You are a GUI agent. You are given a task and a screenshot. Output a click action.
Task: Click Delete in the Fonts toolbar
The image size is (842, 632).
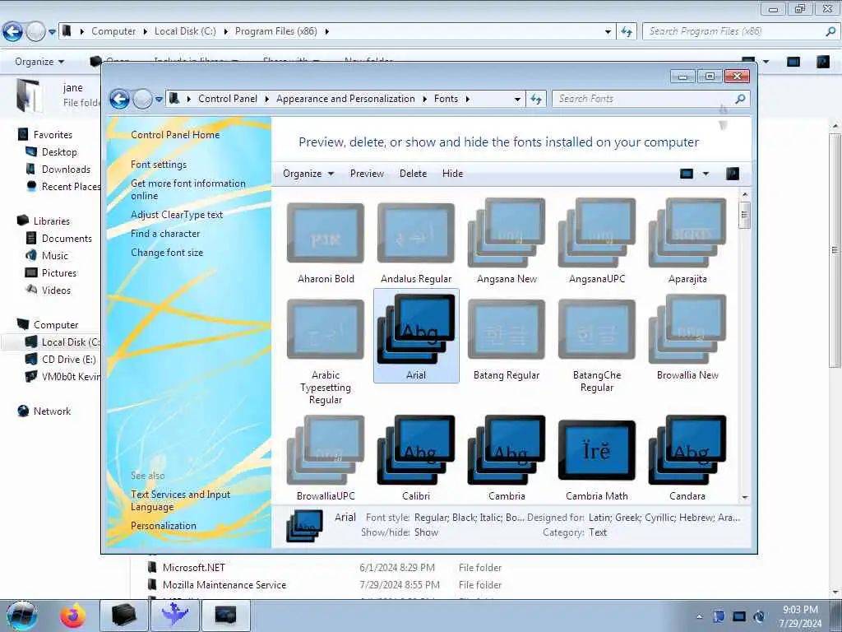[413, 174]
